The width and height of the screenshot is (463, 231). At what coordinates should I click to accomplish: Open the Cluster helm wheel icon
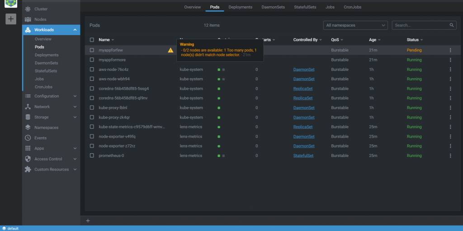[x=28, y=9]
